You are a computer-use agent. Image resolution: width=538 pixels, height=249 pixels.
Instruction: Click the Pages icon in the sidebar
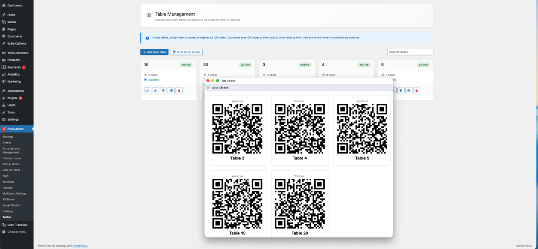coord(4,29)
